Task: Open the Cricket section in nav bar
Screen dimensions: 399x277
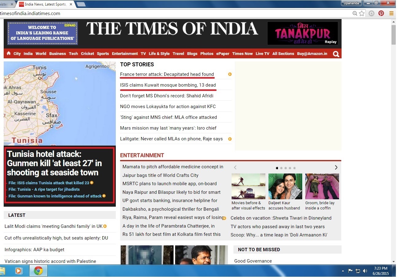Action: [x=87, y=54]
